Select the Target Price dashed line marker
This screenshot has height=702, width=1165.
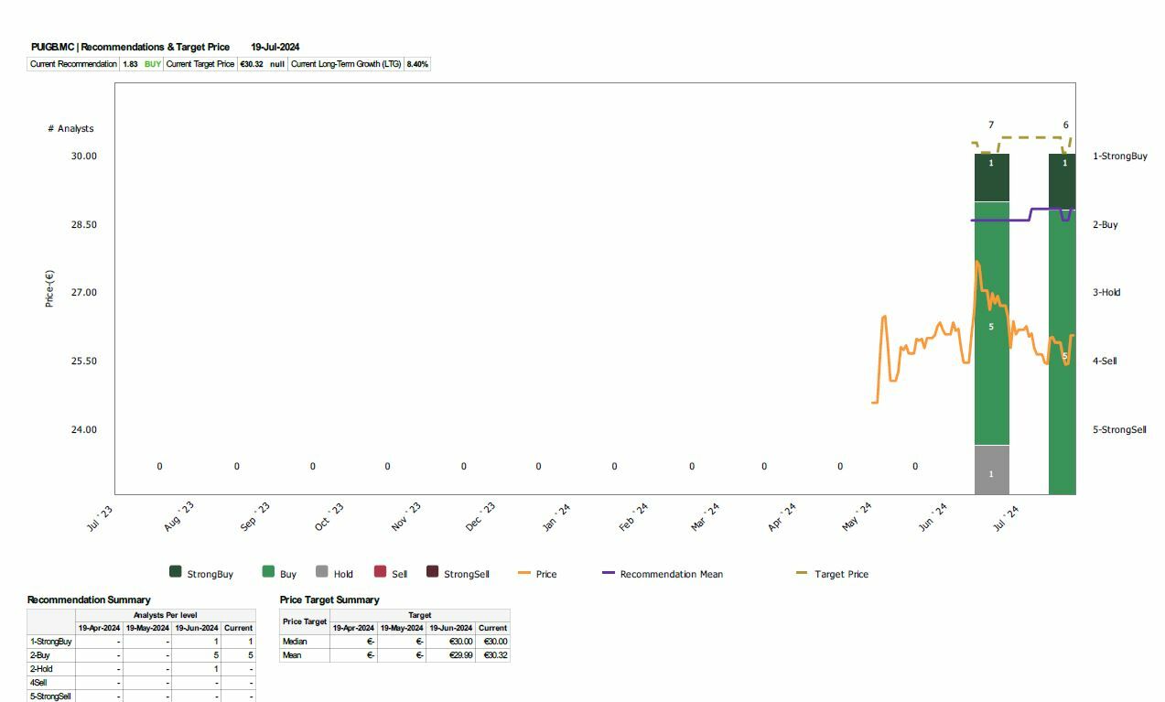(803, 574)
